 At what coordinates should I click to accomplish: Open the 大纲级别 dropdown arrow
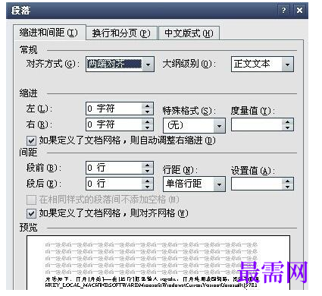click(x=287, y=65)
